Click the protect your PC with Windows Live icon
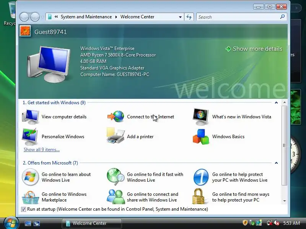 pos(201,177)
